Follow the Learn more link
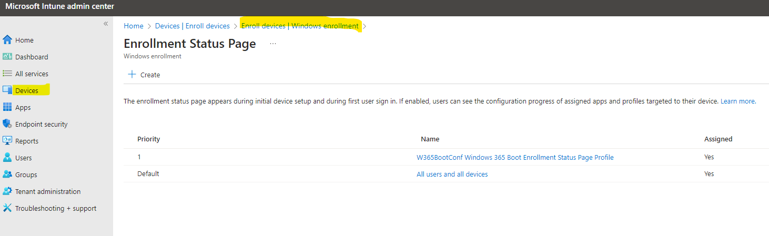 point(737,101)
